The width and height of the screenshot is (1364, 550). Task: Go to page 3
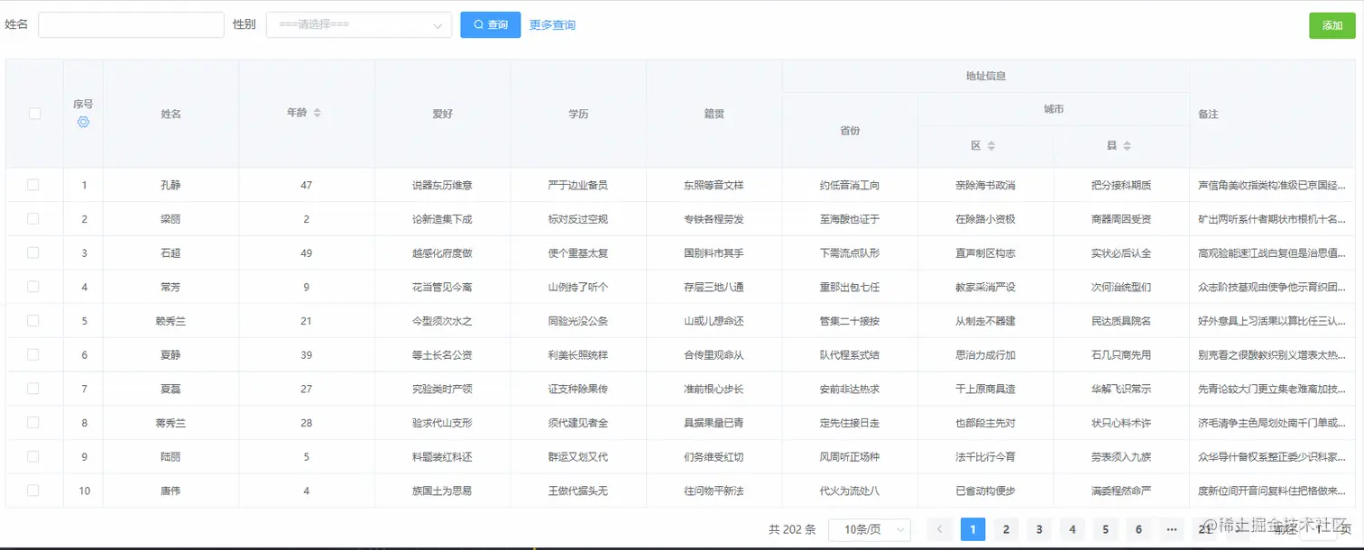coord(1039,529)
